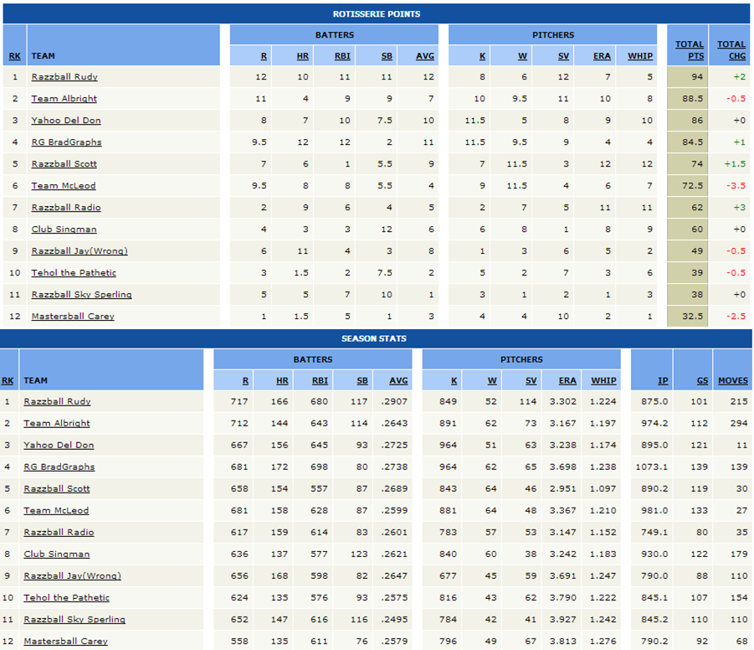Click Mastersball Carey's 32.5 total points cell
This screenshot has height=650, width=754.
pos(688,317)
